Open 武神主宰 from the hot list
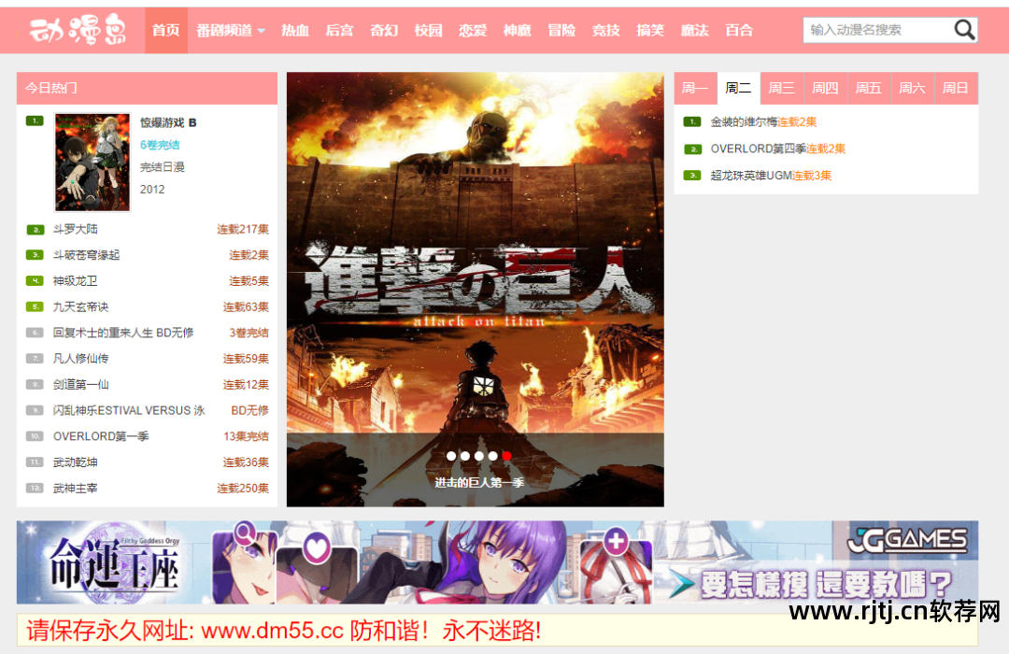The image size is (1009, 654). [x=76, y=488]
